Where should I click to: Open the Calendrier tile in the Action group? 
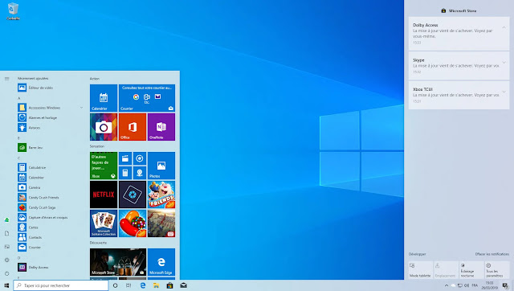[x=104, y=98]
